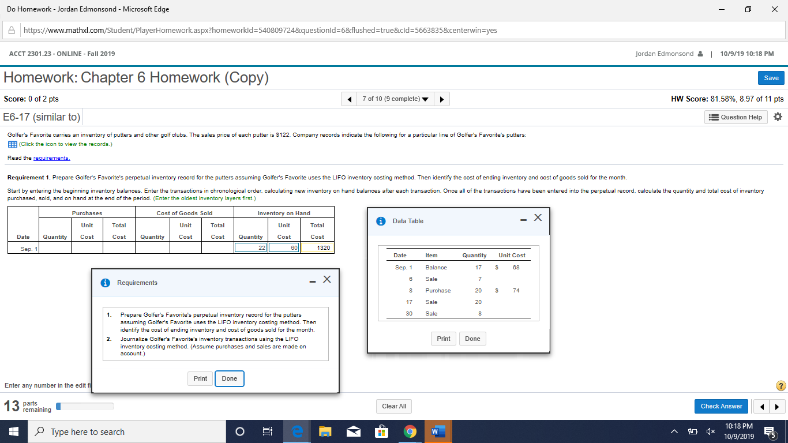This screenshot has height=443, width=788.
Task: Click the Check Answer button
Action: click(x=721, y=406)
